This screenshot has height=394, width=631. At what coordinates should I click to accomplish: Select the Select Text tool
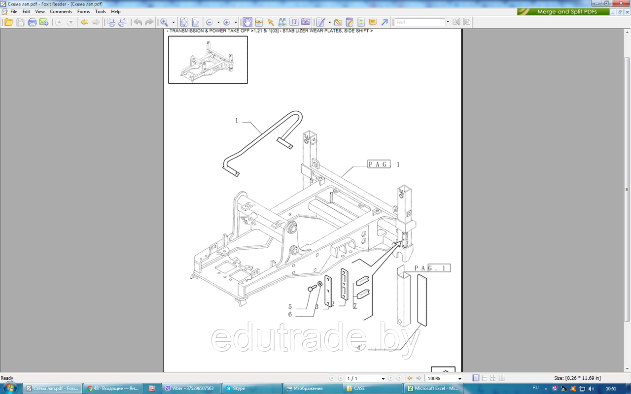click(x=259, y=22)
